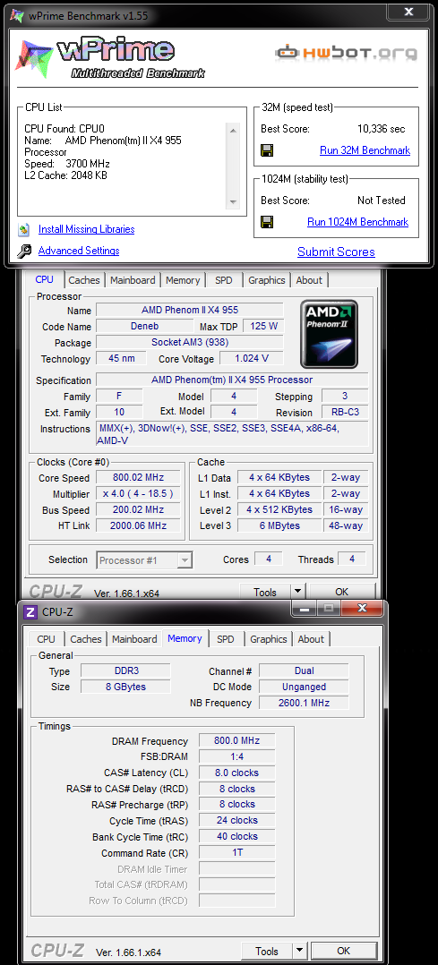Click the Bank Cycle Time value 40 clocks

[x=237, y=837]
